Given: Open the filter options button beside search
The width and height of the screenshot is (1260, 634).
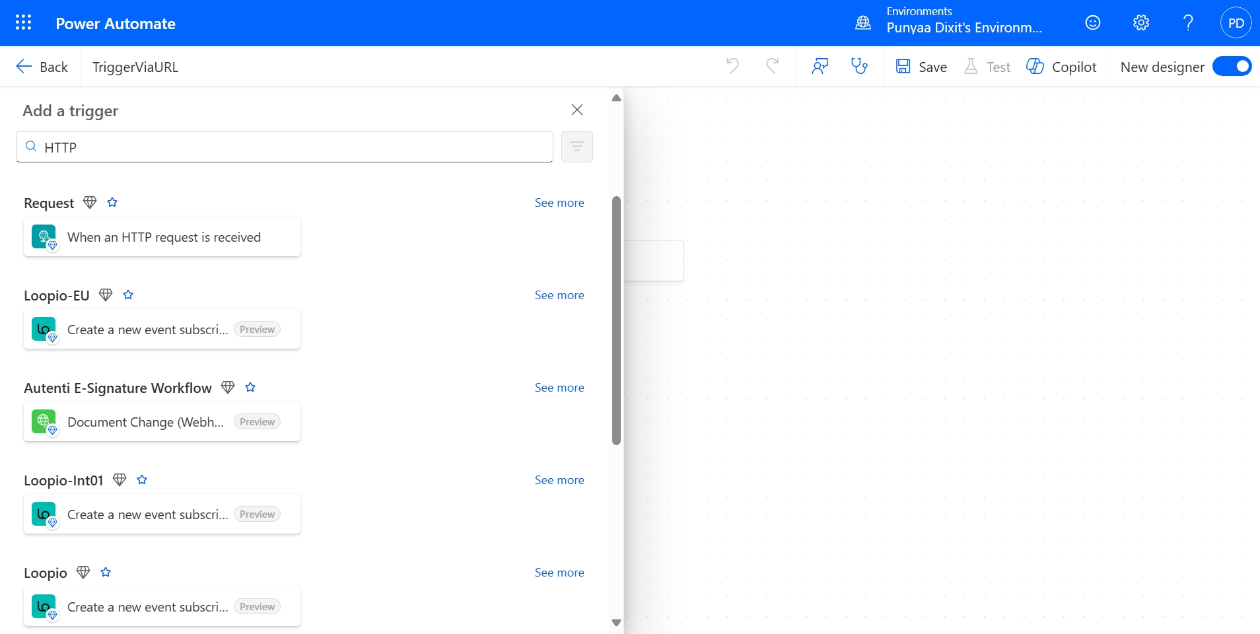Looking at the screenshot, I should click(x=577, y=147).
